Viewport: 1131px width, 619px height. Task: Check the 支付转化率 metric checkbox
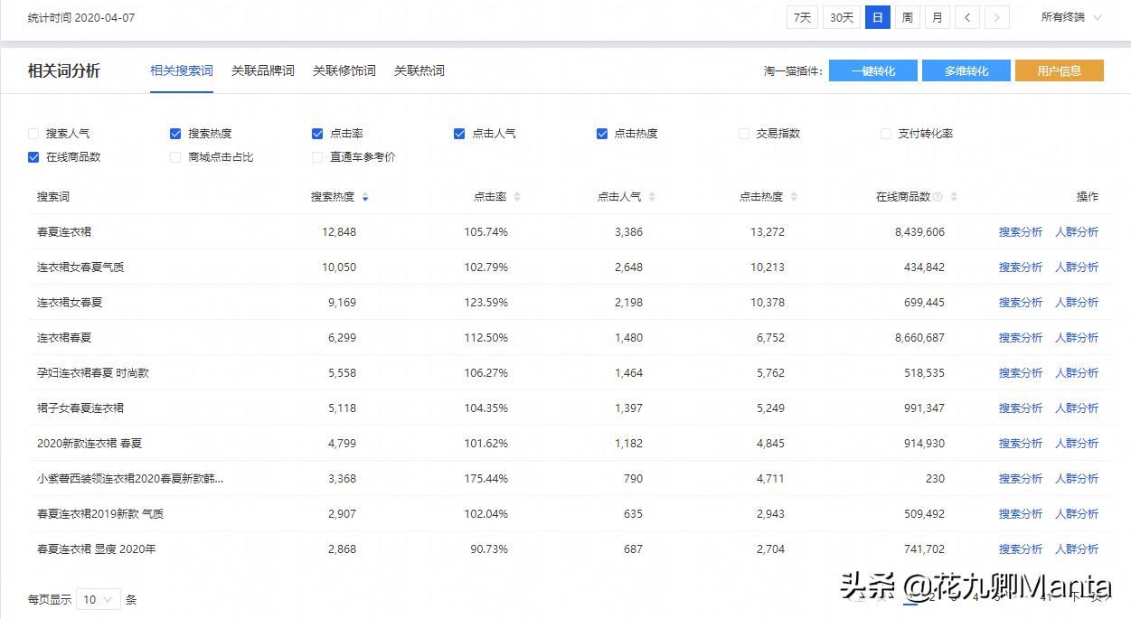coord(885,133)
